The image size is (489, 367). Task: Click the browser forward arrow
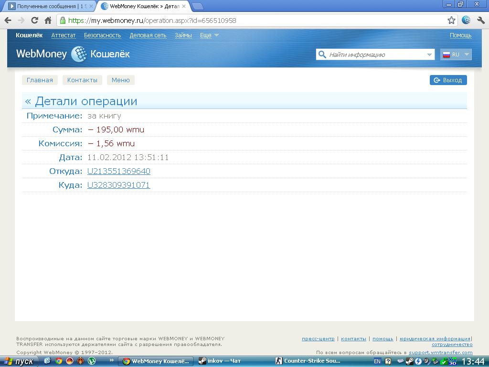(21, 21)
